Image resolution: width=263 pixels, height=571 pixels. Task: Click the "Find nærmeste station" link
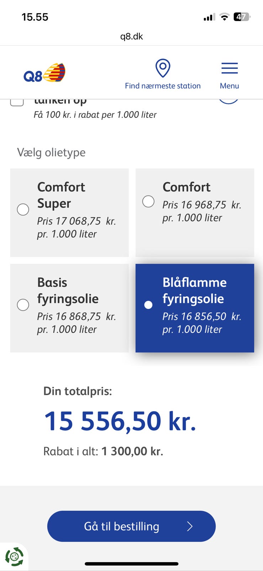[163, 86]
